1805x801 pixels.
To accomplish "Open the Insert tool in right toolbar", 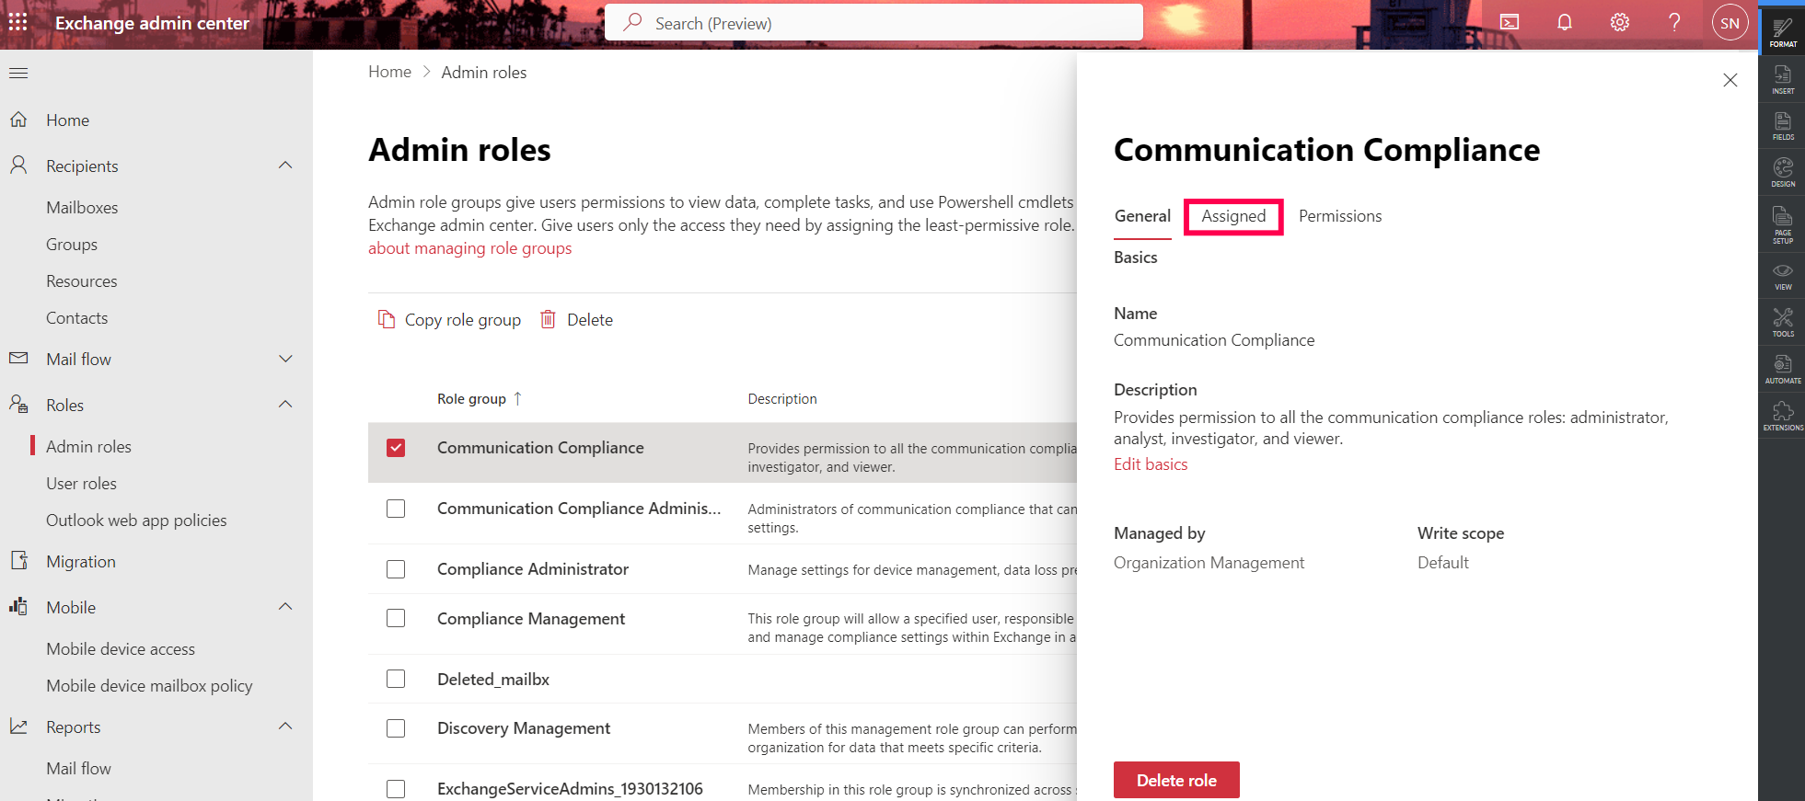I will 1783,79.
